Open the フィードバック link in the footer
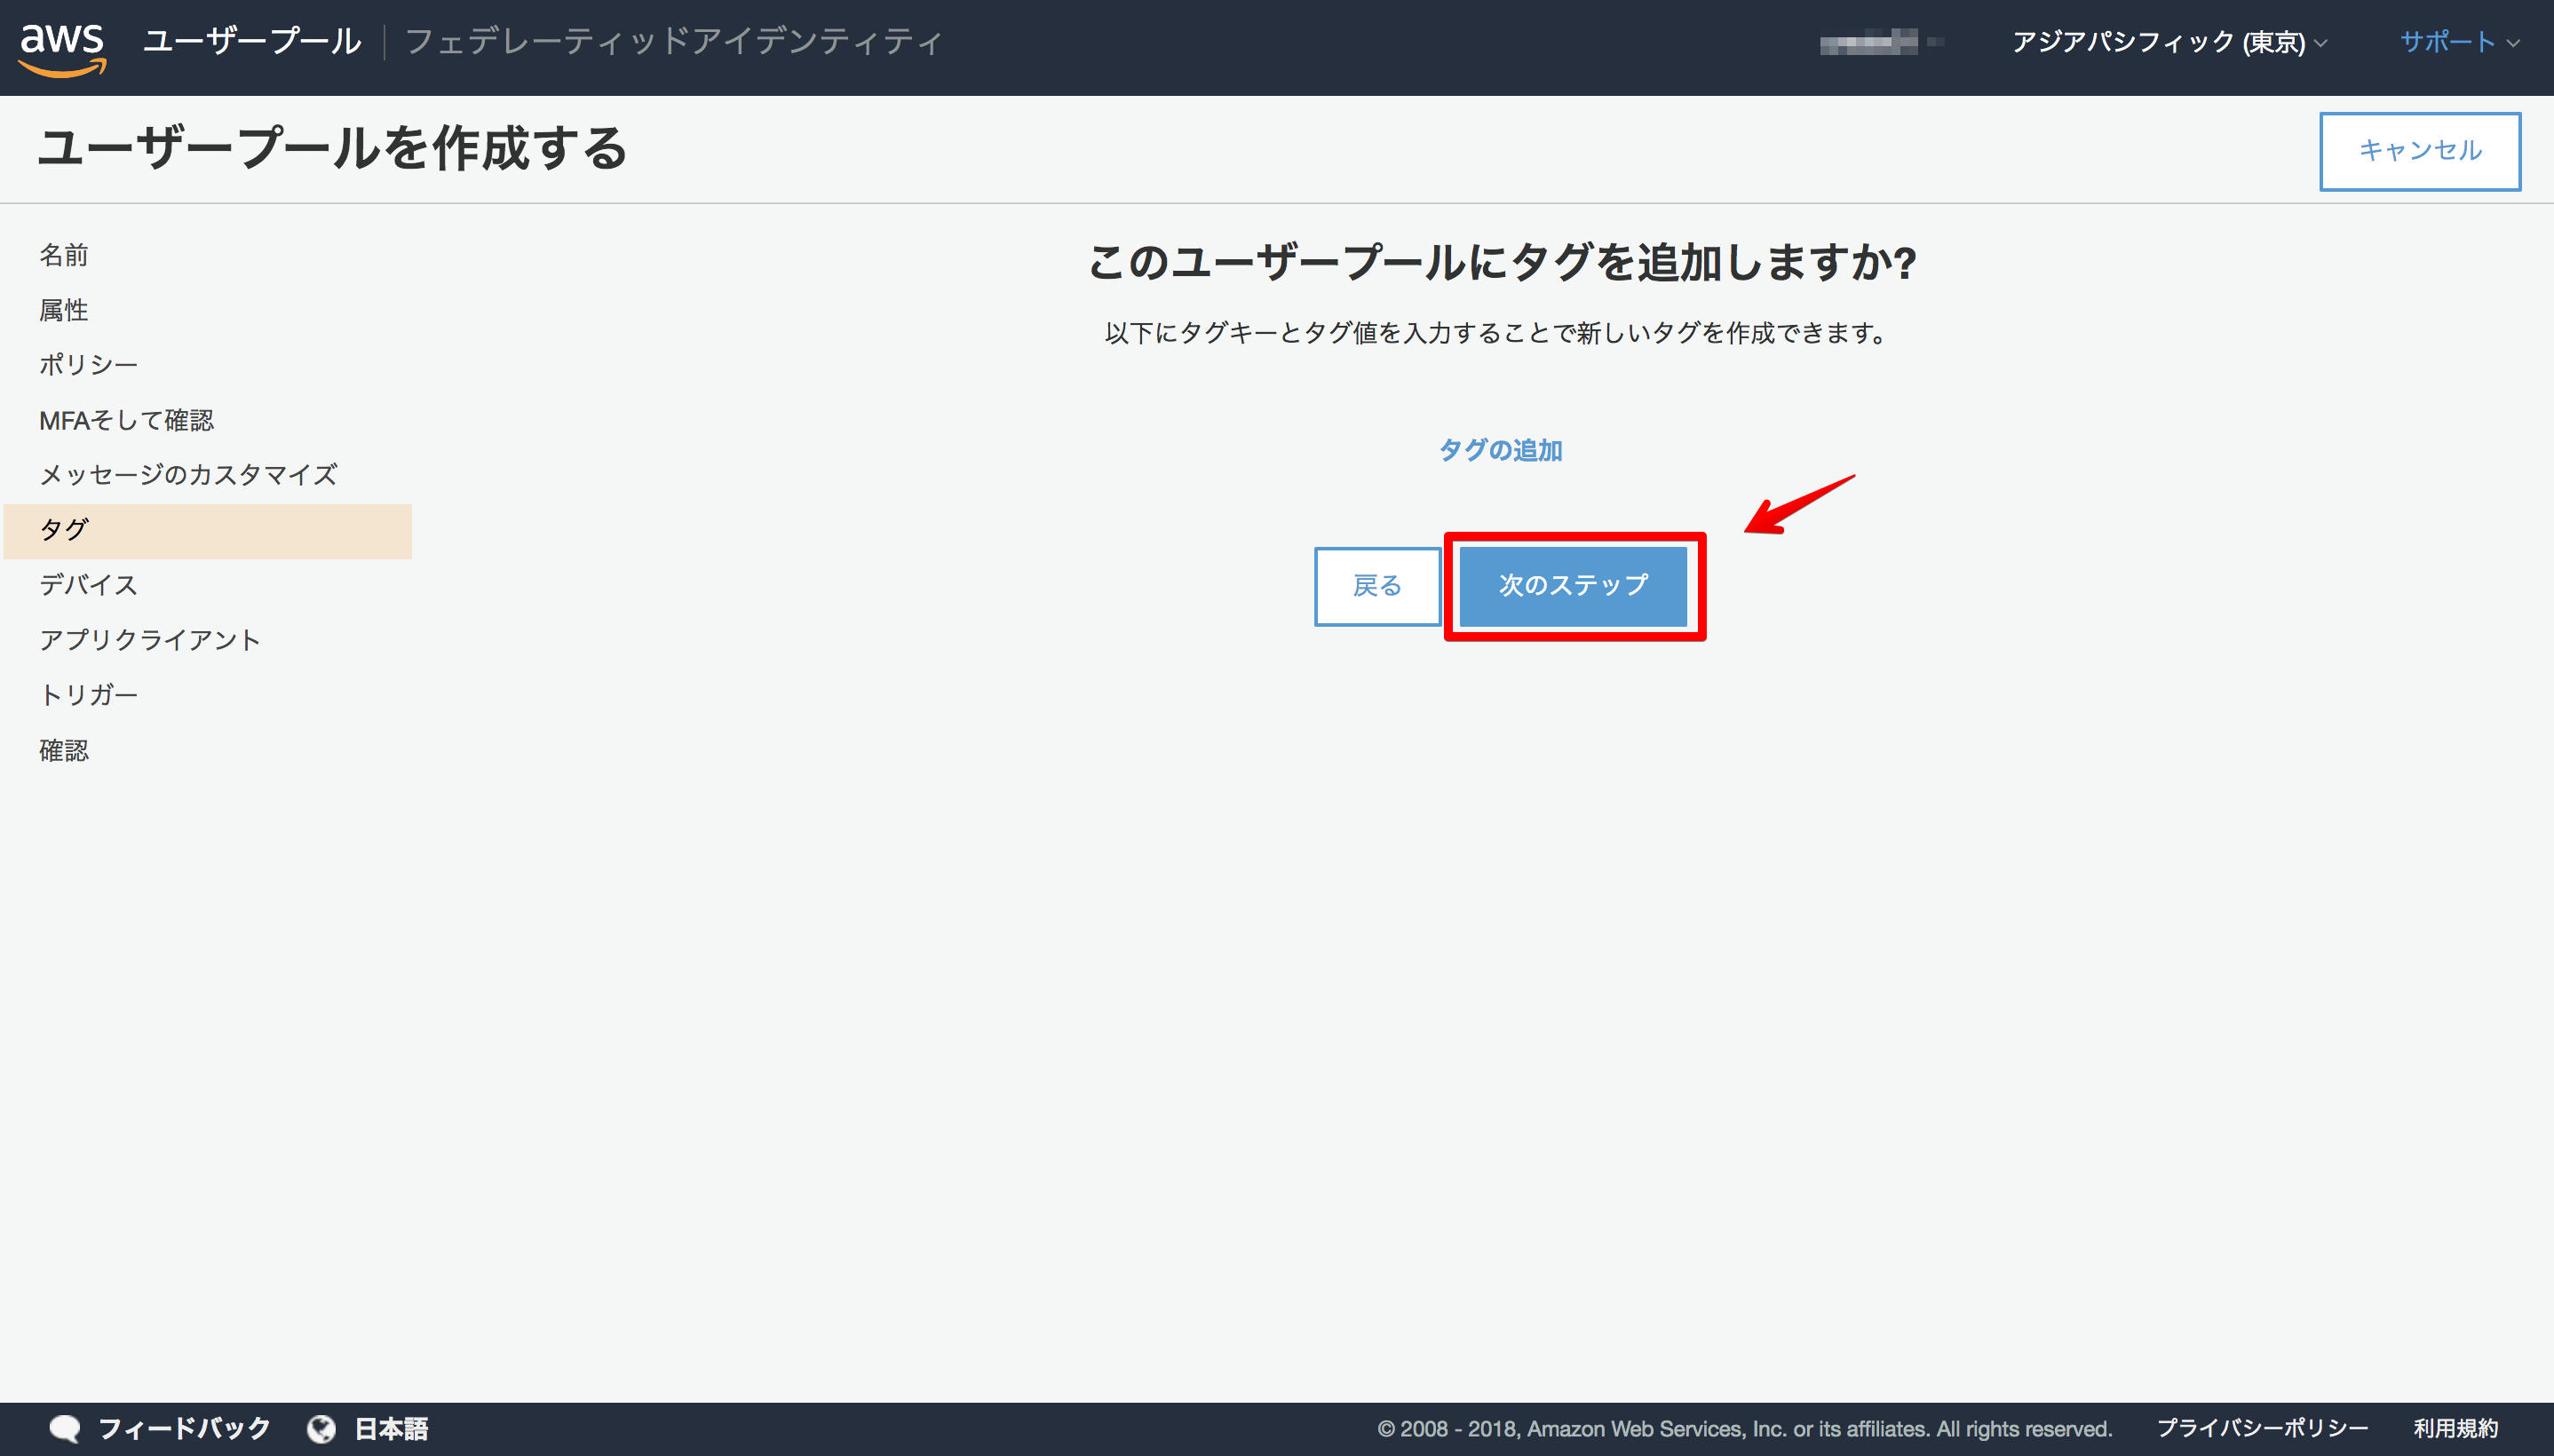Image resolution: width=2554 pixels, height=1456 pixels. click(184, 1429)
